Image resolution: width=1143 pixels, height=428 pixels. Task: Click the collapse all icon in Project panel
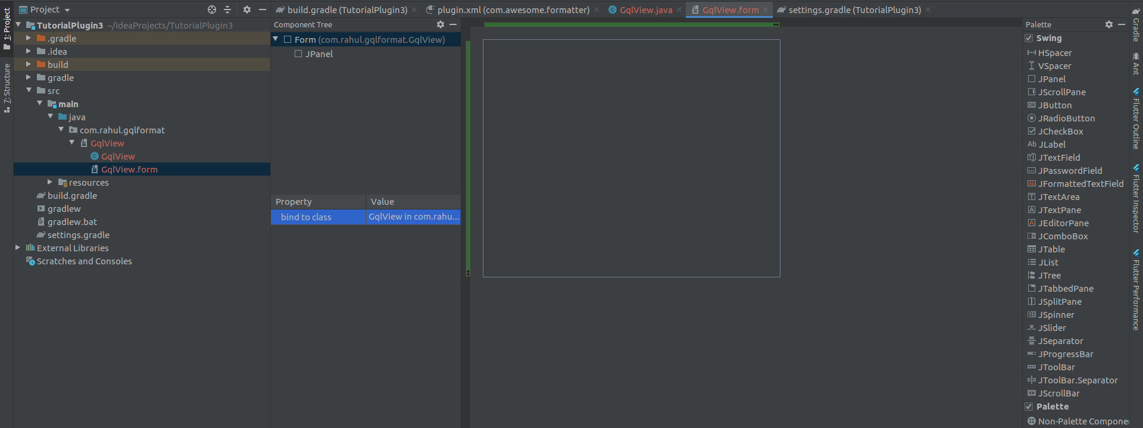[227, 10]
